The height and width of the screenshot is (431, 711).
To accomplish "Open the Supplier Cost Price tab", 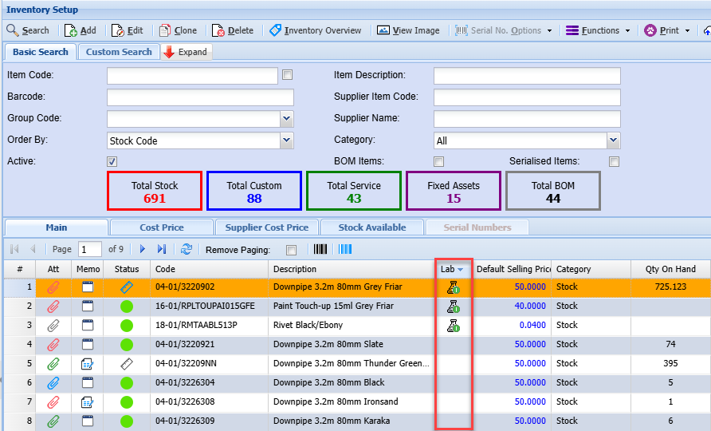I will pos(266,227).
